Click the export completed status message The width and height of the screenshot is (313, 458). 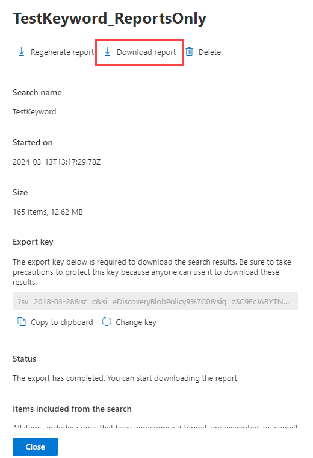(x=126, y=378)
